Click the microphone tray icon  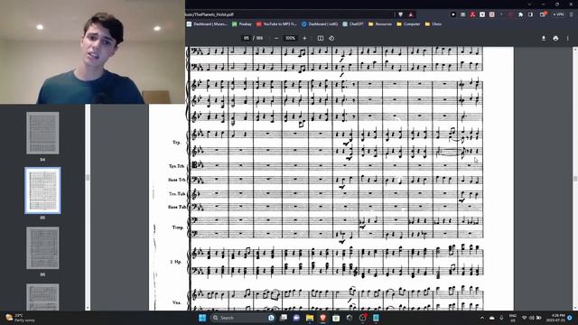501,318
